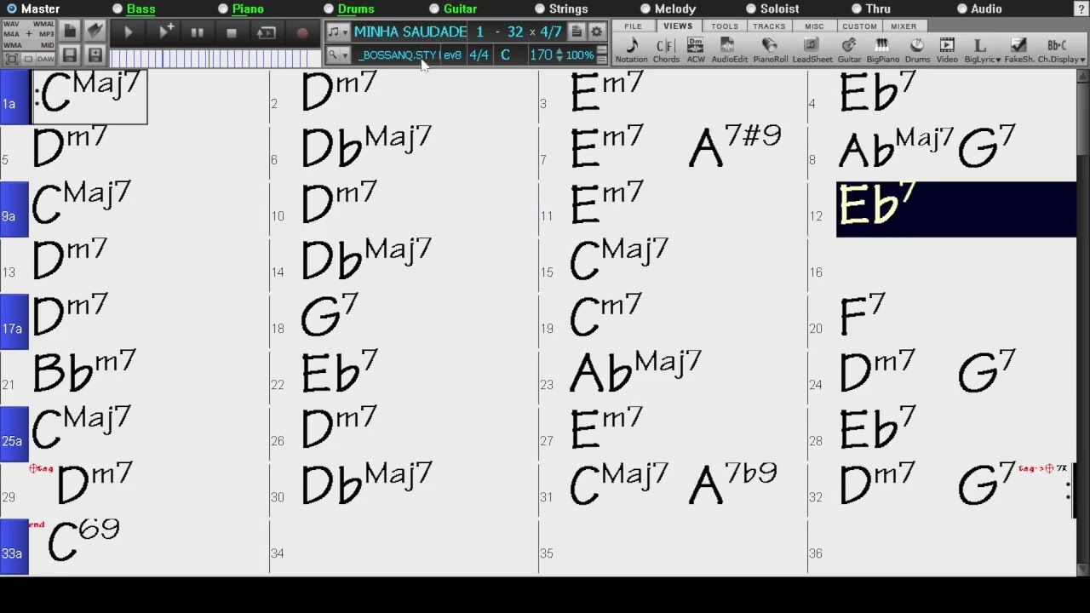This screenshot has width=1090, height=613.
Task: Select the Master track radio button
Action: pos(12,9)
